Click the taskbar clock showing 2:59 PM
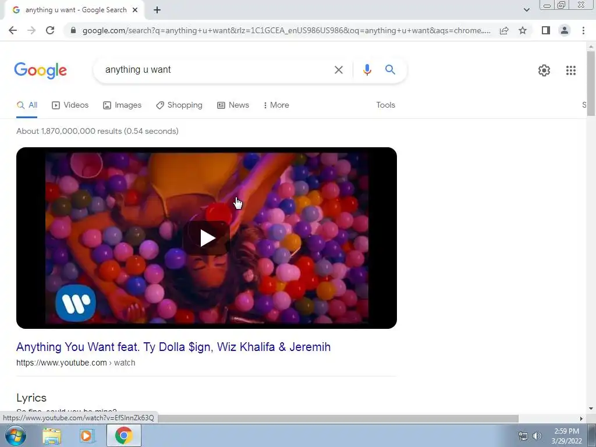The height and width of the screenshot is (447, 596). click(x=566, y=436)
